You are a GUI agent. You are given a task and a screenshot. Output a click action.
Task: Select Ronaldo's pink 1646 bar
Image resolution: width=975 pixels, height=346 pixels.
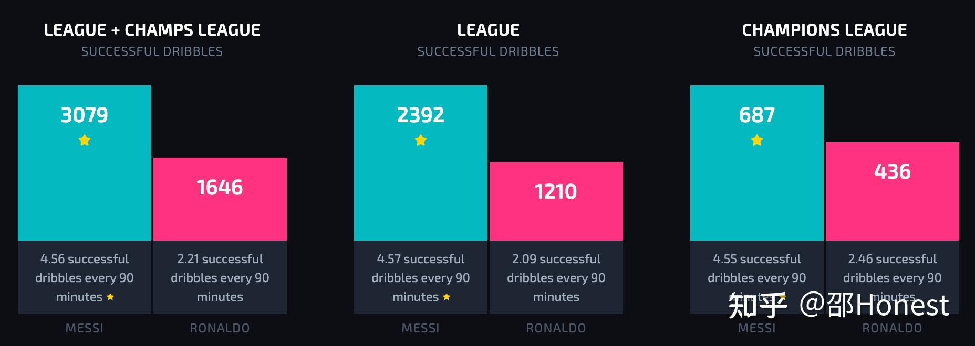[x=220, y=199]
